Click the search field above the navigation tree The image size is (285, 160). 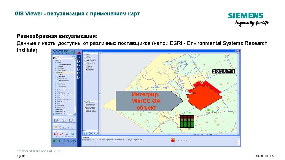(x=66, y=58)
